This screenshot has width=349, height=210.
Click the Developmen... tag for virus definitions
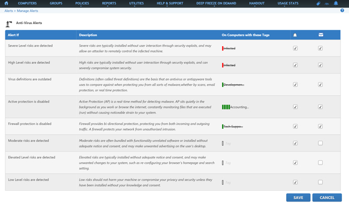click(x=233, y=85)
